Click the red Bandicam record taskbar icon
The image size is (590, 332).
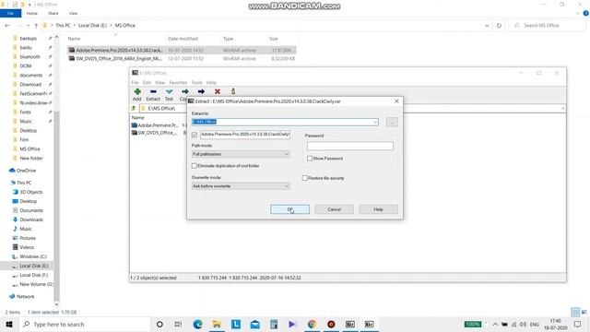[331, 324]
